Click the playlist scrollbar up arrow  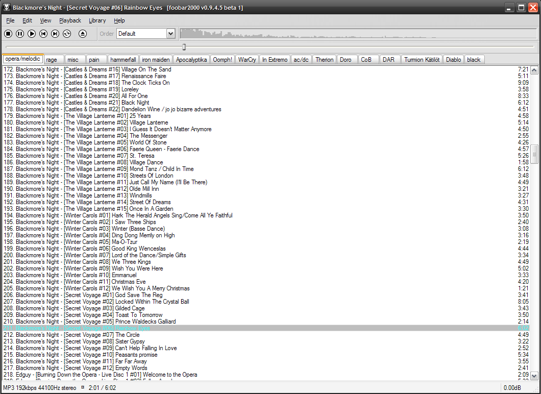[x=534, y=70]
